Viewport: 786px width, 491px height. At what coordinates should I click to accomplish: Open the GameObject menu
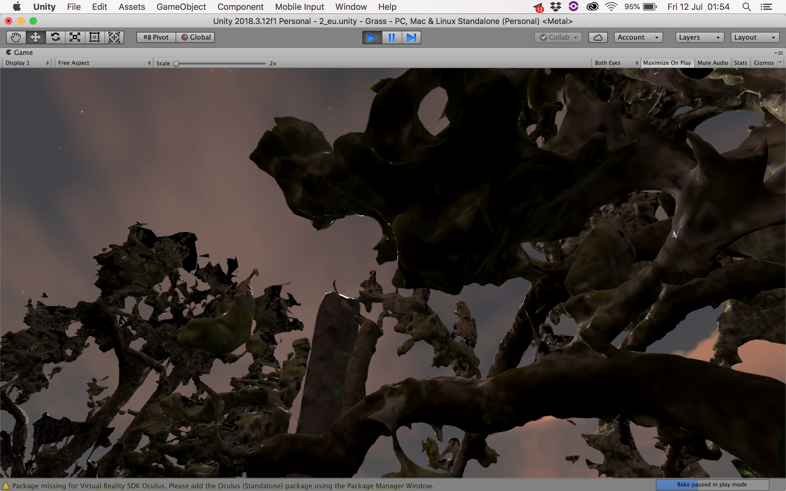[x=181, y=7]
